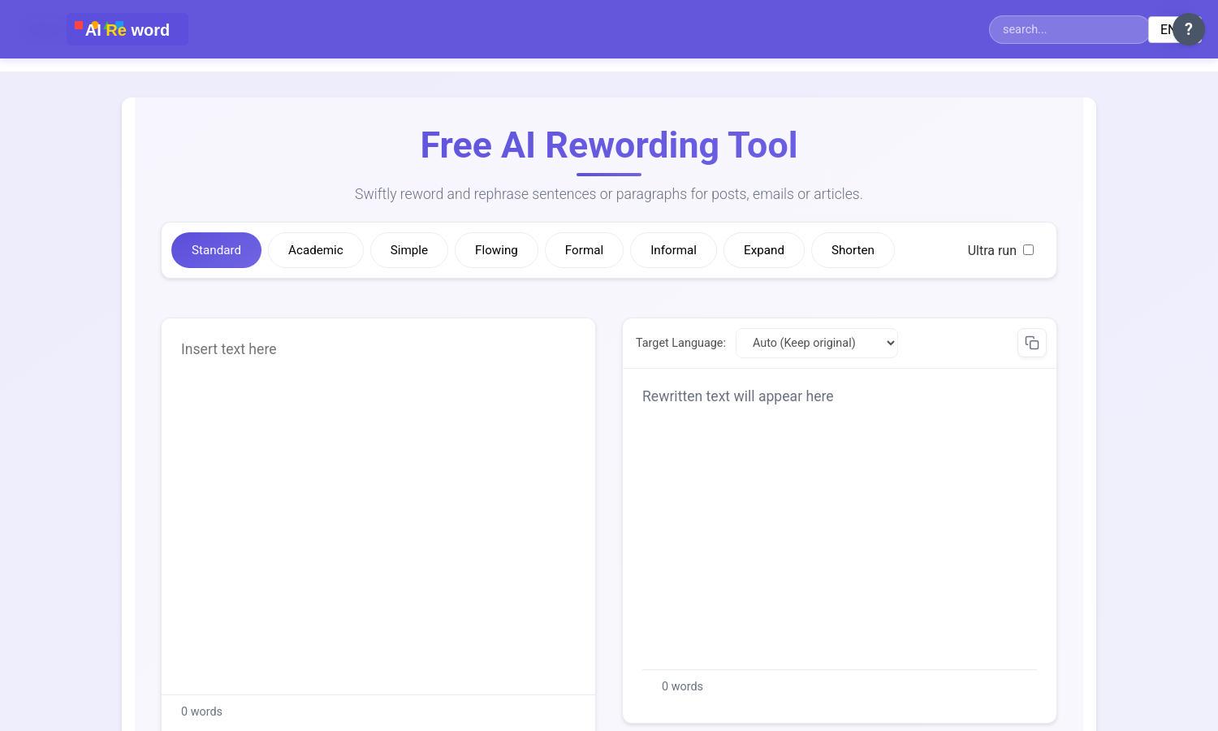Select Auto (Keep original) language option

click(x=816, y=343)
